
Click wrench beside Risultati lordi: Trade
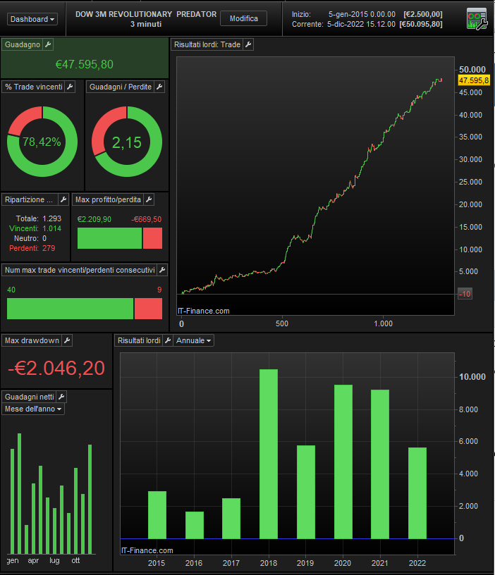coord(248,44)
